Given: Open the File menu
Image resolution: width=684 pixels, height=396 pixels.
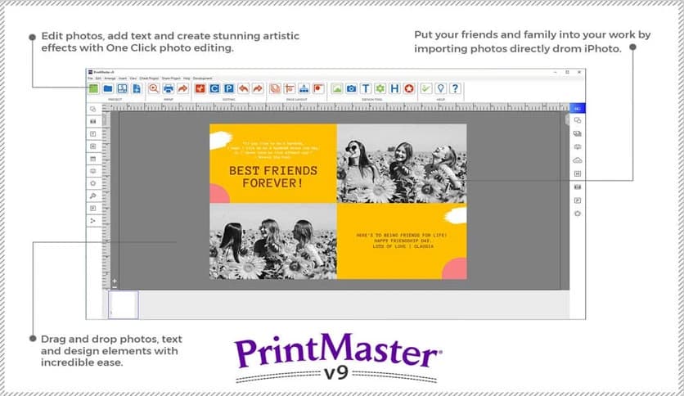Looking at the screenshot, I should [x=90, y=79].
